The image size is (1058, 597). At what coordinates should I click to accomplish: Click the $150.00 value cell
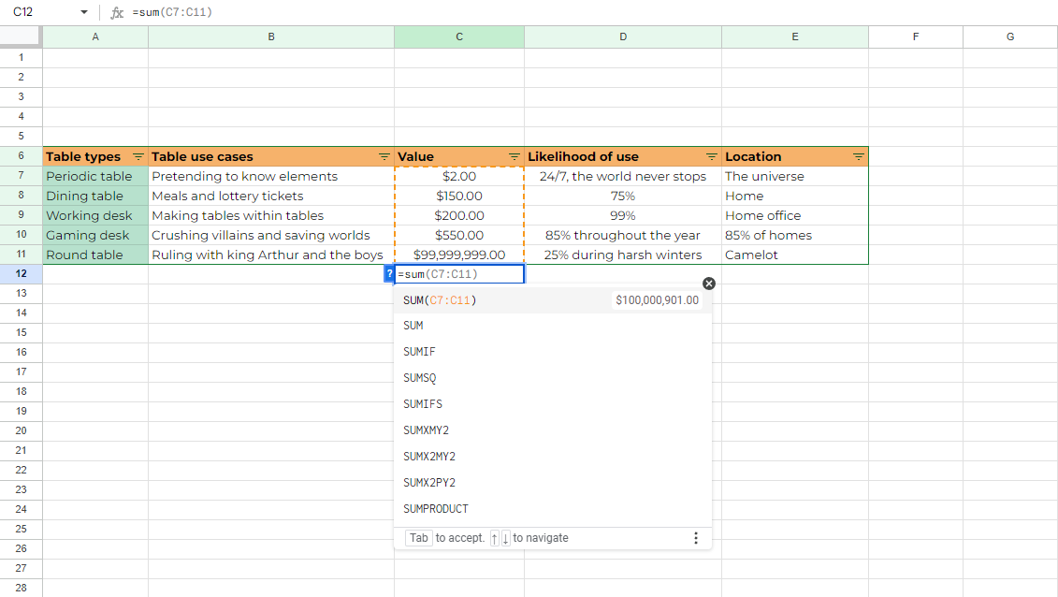[x=458, y=196]
